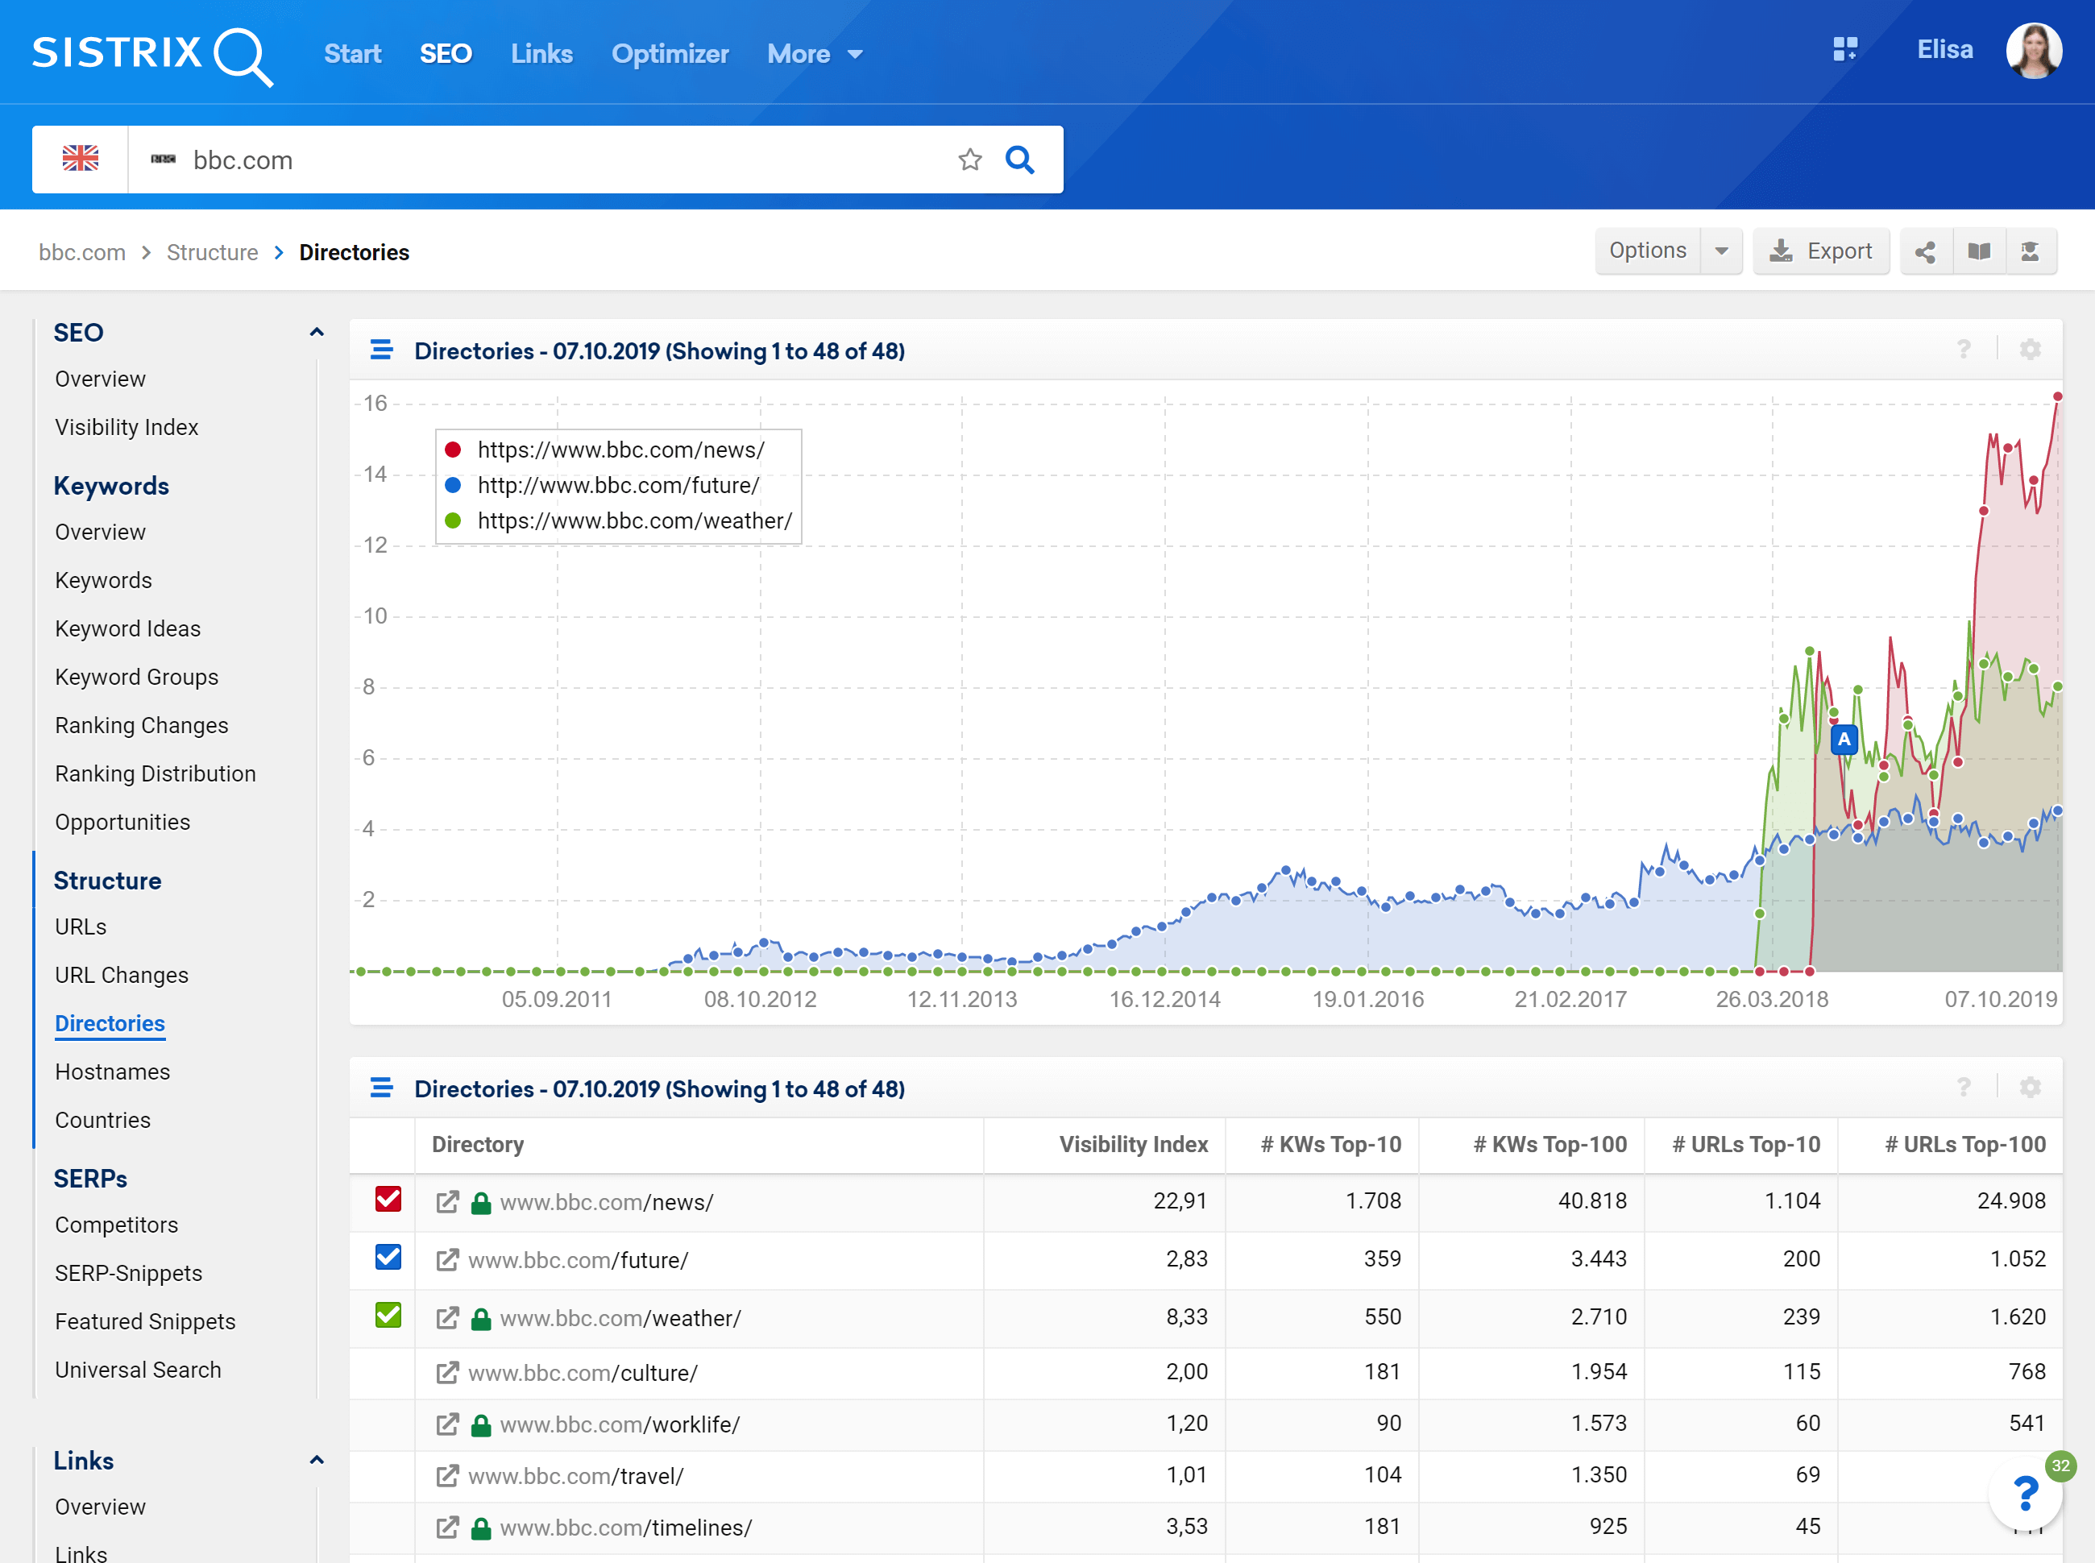Open Featured Snippets sidebar link

(x=145, y=1322)
